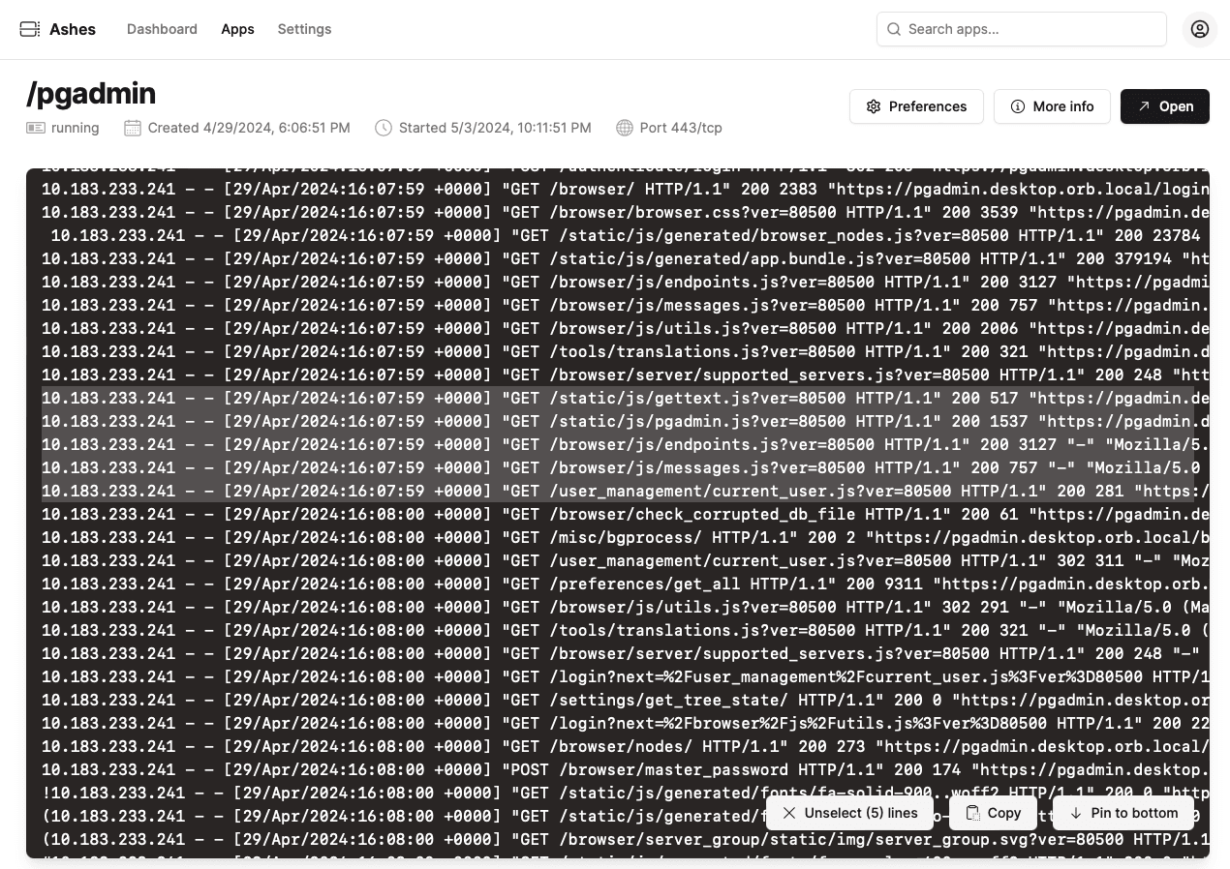
Task: Click the highlighted current_user.js 200 281 line
Action: (618, 491)
